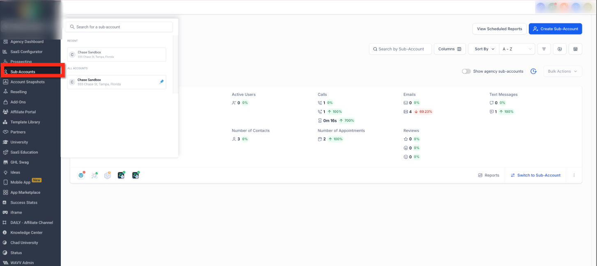Click the Search by Sub-Account field

(400, 49)
